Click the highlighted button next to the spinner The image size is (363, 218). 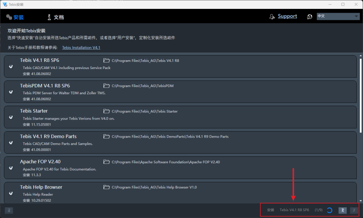(343, 210)
